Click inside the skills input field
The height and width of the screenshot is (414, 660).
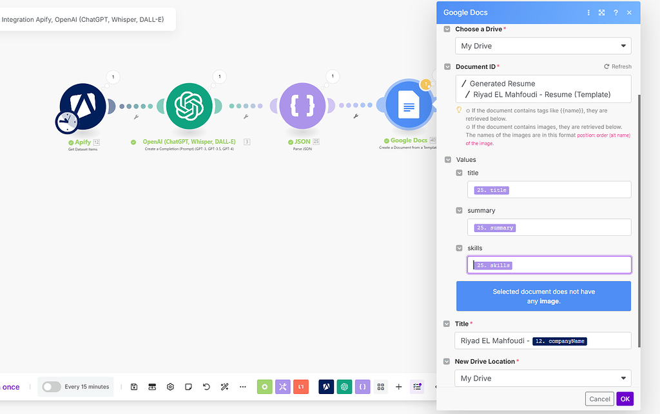coord(548,264)
